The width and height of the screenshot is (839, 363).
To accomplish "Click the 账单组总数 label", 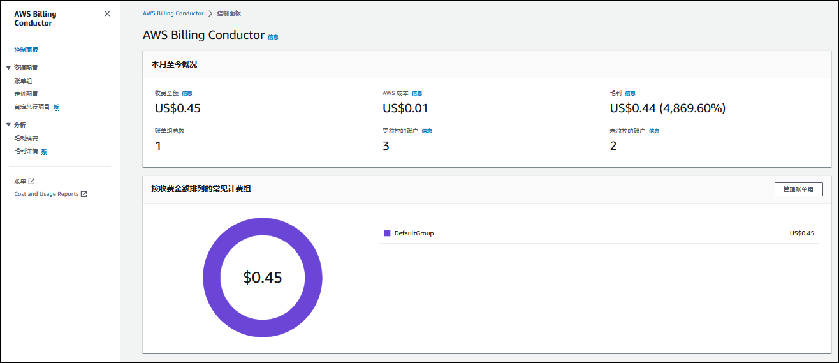I will click(170, 131).
